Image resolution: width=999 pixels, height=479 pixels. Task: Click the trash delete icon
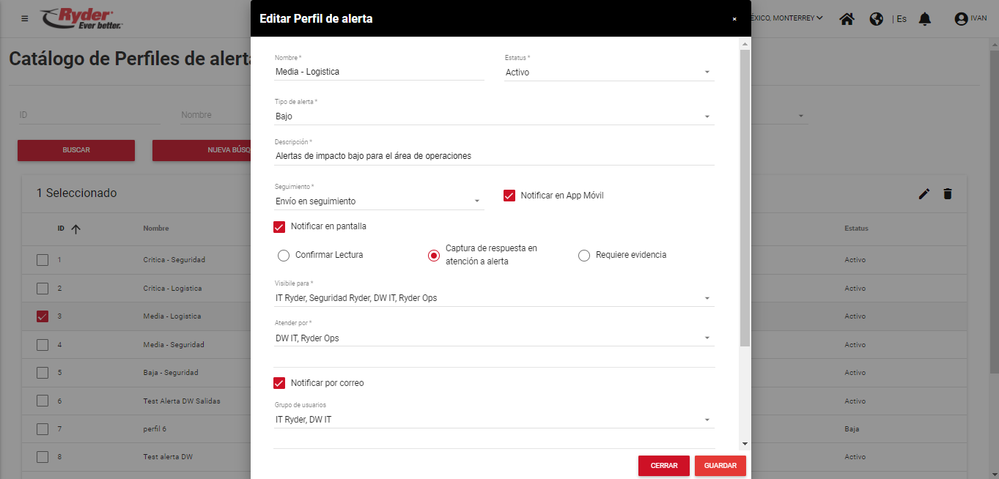click(x=948, y=193)
